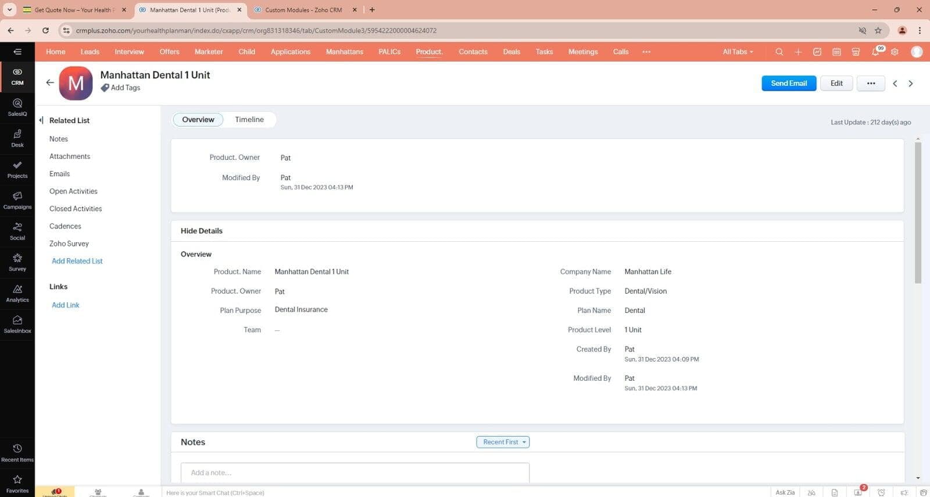
Task: Go to the previous record arrow
Action: (895, 84)
